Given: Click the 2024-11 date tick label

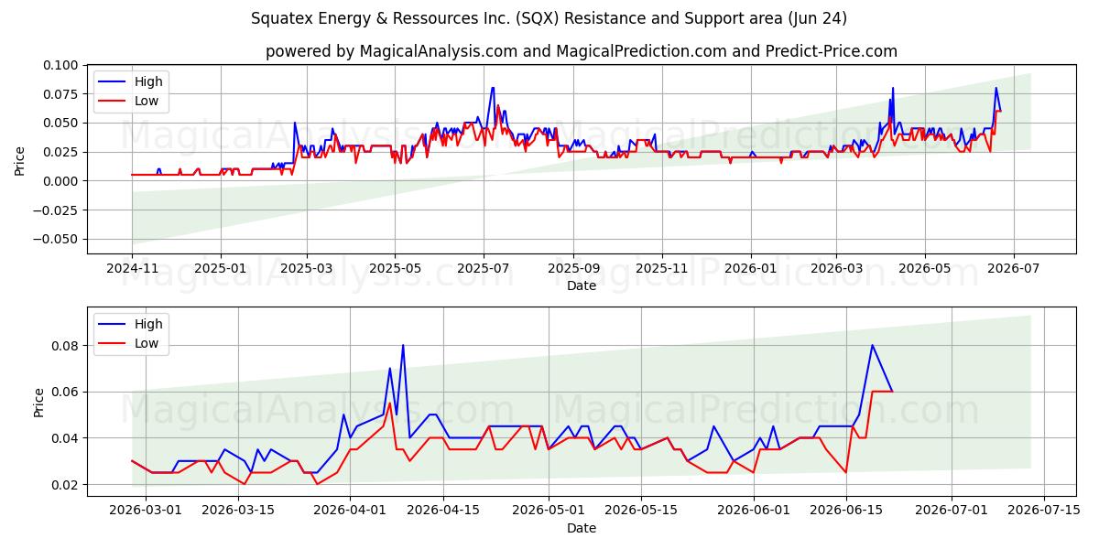Looking at the screenshot, I should pos(132,269).
